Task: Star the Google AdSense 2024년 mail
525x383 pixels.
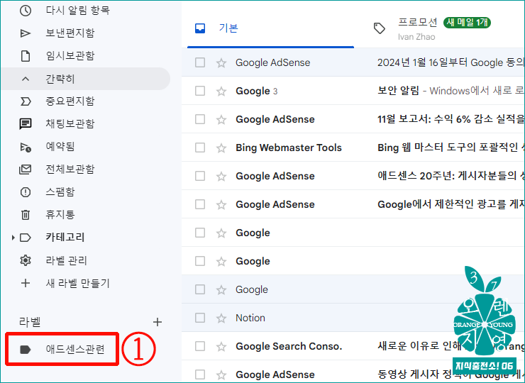Action: coord(221,62)
